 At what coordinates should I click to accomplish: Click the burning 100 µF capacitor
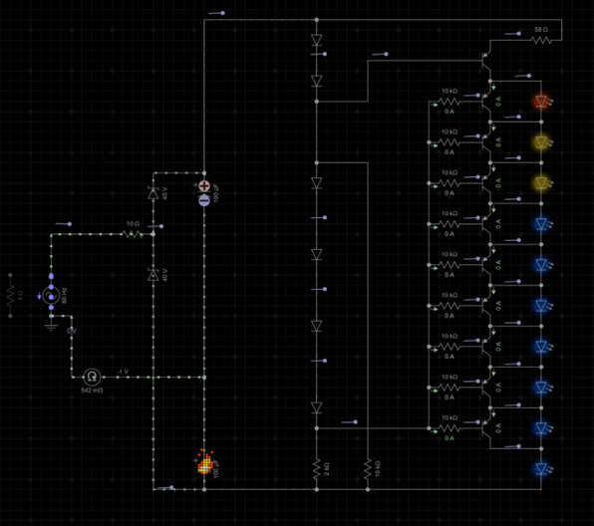205,463
